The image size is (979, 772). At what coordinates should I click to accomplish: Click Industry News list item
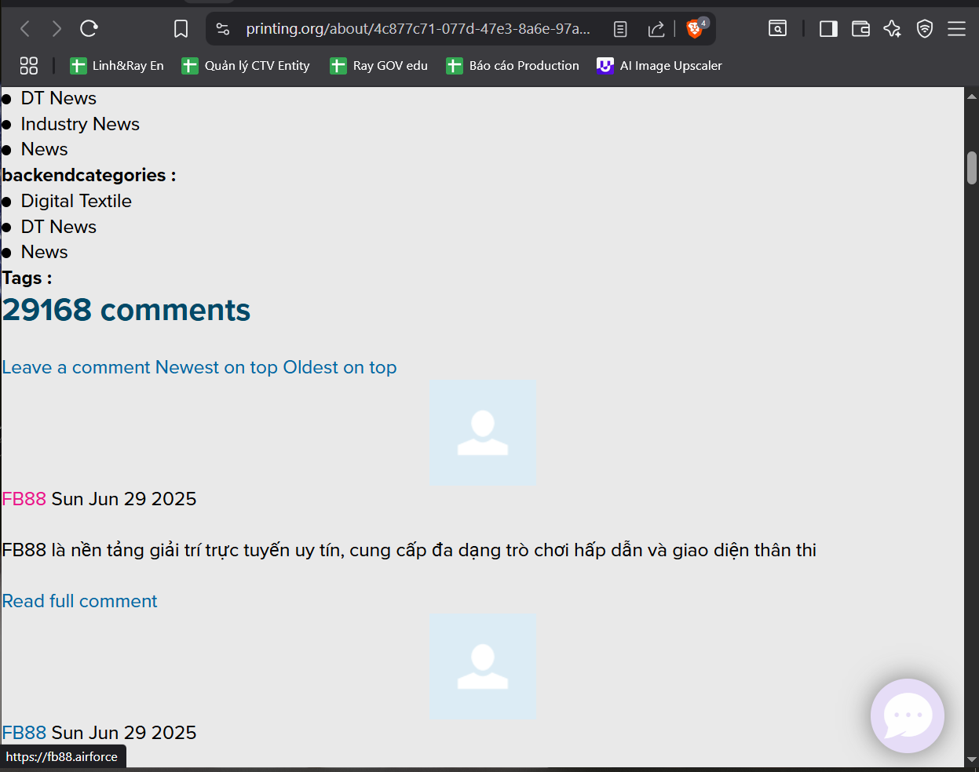80,124
